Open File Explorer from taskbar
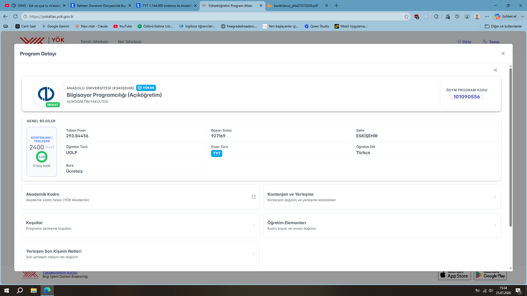Image resolution: width=527 pixels, height=296 pixels. coord(33,291)
